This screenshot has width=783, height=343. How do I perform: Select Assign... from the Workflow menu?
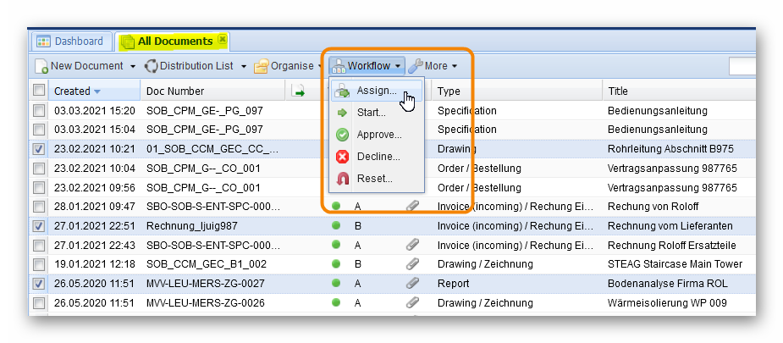(376, 91)
